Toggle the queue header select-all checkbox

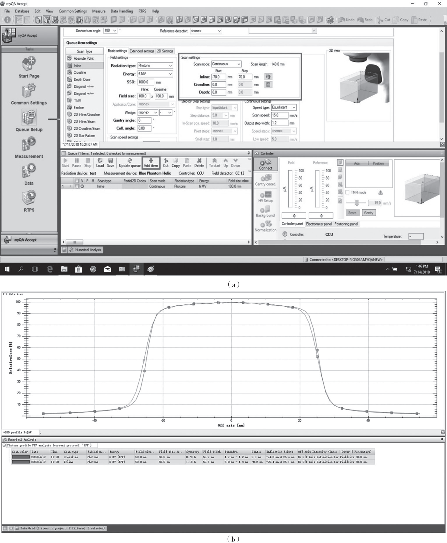click(x=77, y=181)
